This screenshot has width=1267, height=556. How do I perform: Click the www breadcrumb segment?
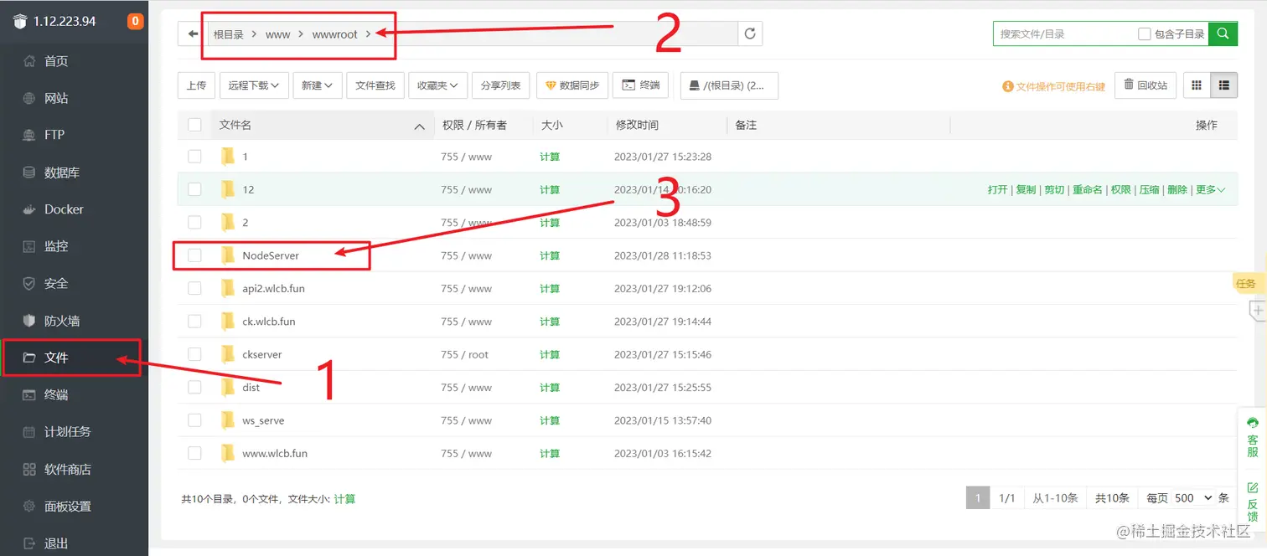(x=277, y=34)
